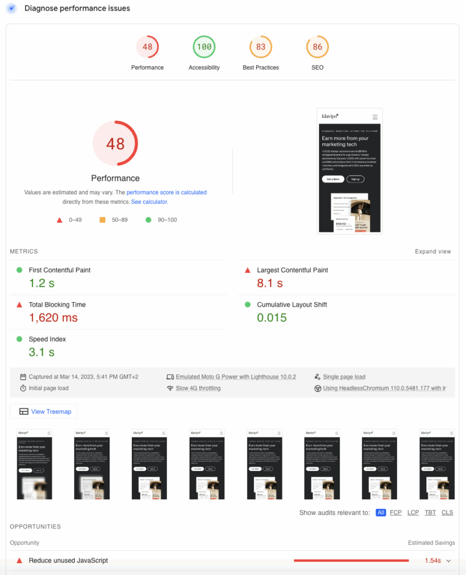
Task: Click the wifi icon beside Slow 4G throttling
Action: click(x=170, y=388)
